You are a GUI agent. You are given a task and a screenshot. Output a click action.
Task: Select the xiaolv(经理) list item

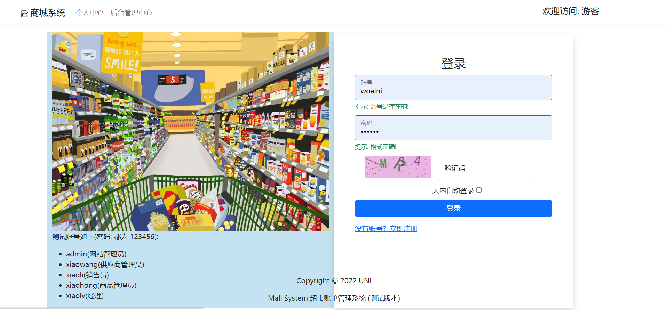click(x=85, y=296)
